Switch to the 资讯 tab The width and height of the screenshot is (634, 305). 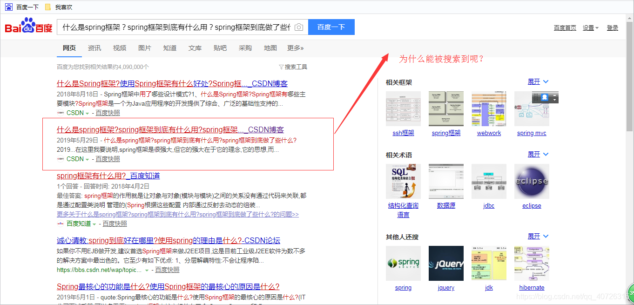point(94,48)
